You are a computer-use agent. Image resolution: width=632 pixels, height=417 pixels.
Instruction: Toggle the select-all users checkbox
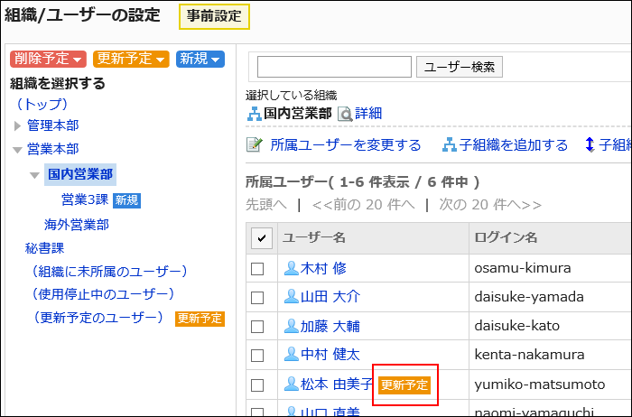pos(262,238)
